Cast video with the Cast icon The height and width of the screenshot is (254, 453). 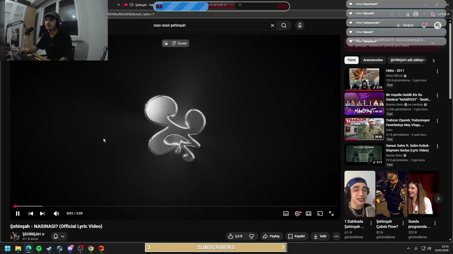tap(320, 213)
